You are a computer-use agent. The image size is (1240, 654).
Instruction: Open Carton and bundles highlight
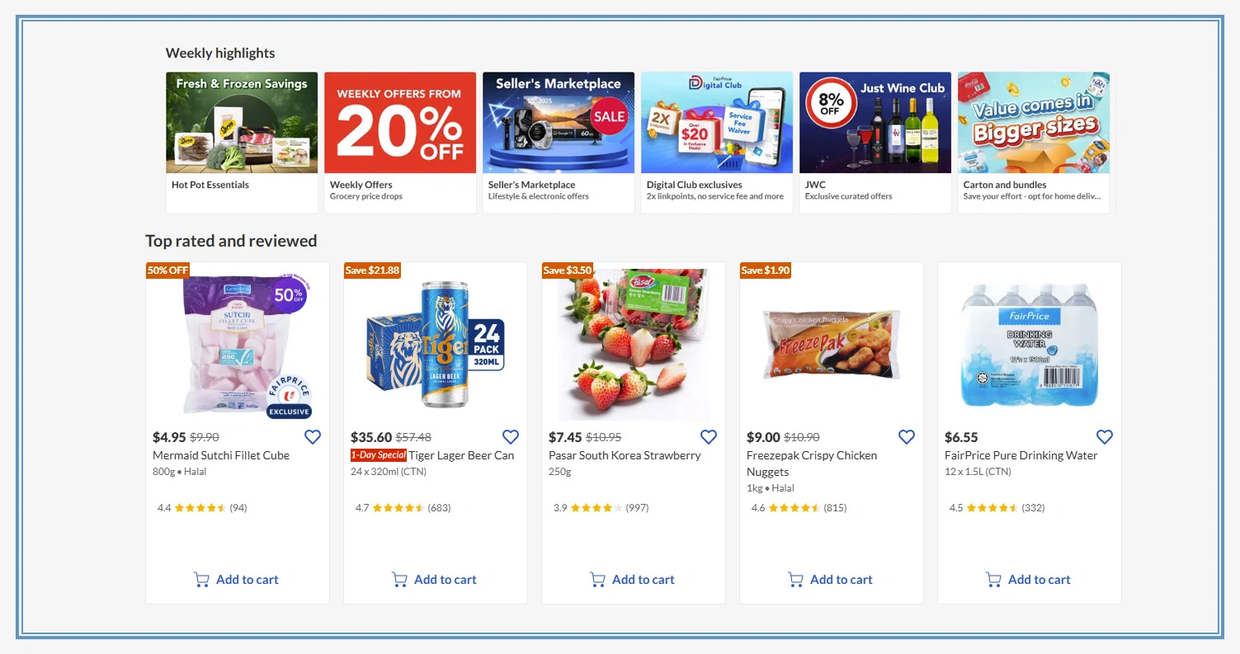pyautogui.click(x=1034, y=143)
